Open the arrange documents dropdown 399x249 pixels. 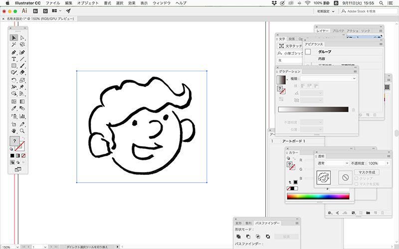coord(56,11)
